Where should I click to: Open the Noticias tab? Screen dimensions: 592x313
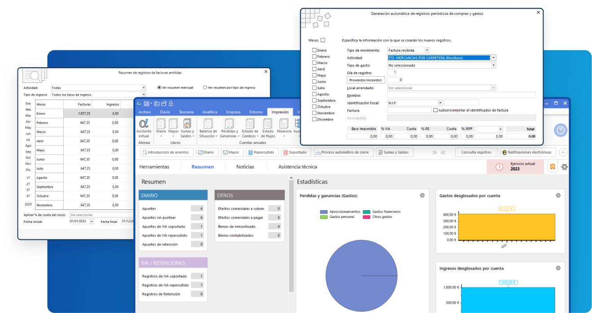[245, 167]
